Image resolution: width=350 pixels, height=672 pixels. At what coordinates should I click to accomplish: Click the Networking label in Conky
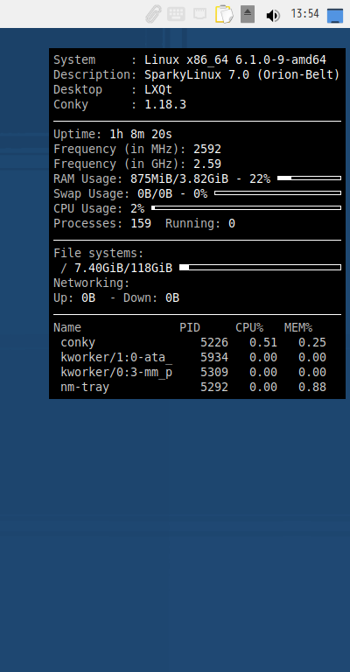pyautogui.click(x=91, y=283)
